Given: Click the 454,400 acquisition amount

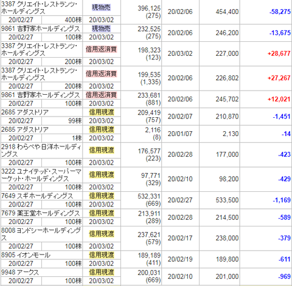Looking at the screenshot, I should [x=227, y=12].
